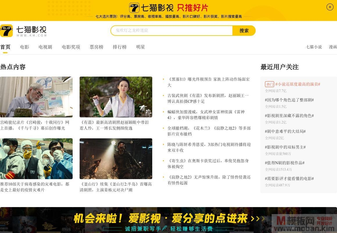Open the 古装武侠剧《有翡》发布新剧照 headline

(x=208, y=98)
